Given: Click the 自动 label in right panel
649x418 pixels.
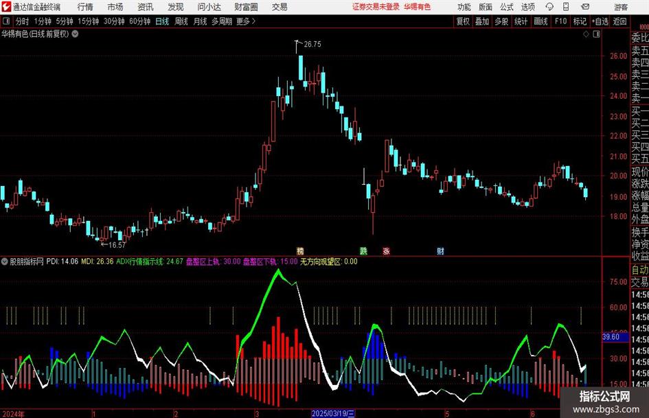Looking at the screenshot, I should click(640, 270).
